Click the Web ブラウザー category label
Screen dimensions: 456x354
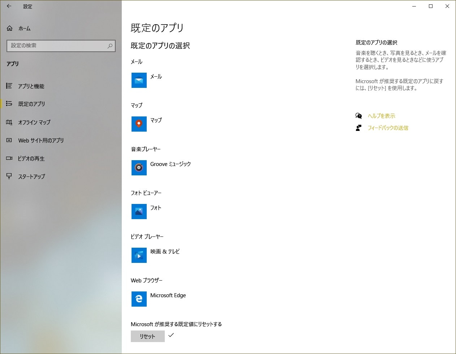147,280
